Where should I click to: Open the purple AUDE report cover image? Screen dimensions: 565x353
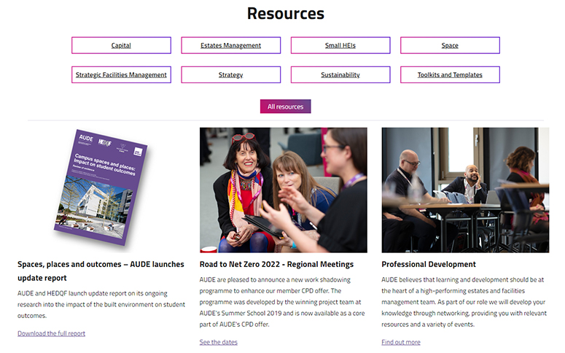[x=101, y=187]
